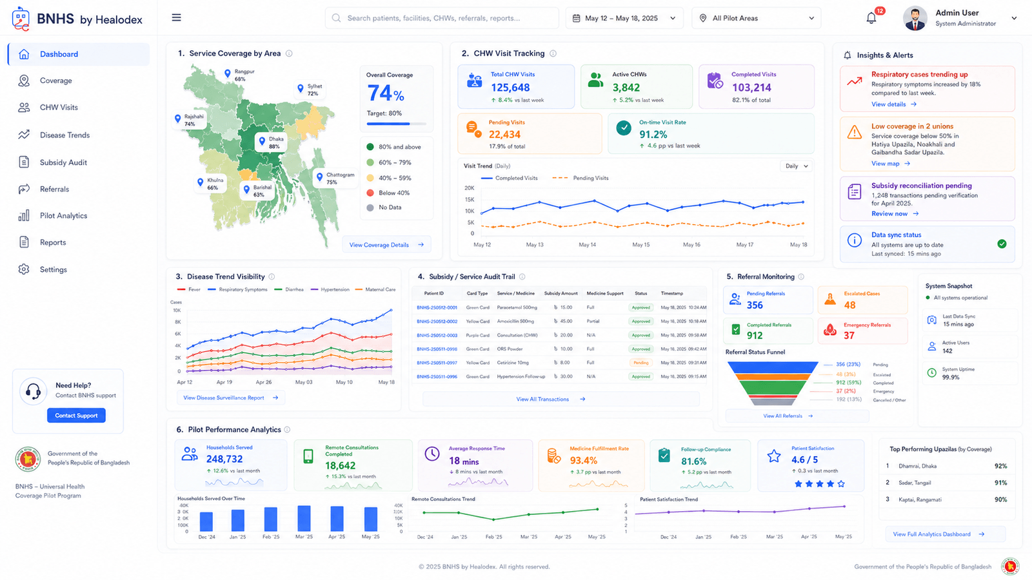Open the hamburger menu icon
The image size is (1032, 580).
176,18
